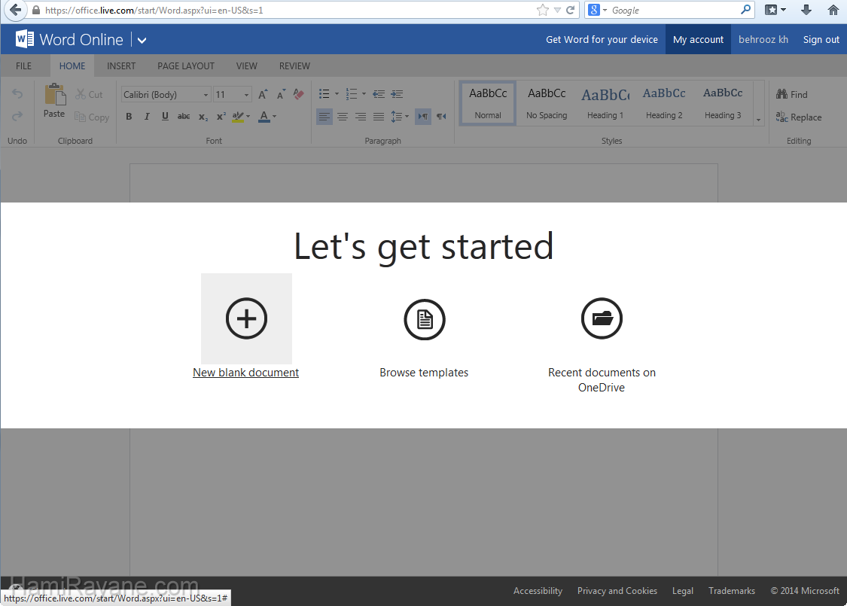Screen dimensions: 847x606
Task: Click Shrink Font icon
Action: coord(281,95)
